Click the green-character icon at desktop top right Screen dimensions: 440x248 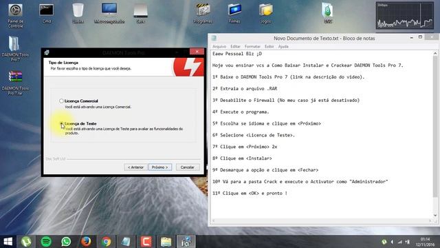click(328, 13)
